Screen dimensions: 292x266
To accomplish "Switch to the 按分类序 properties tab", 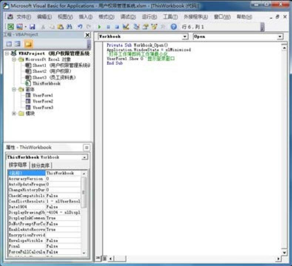I will coord(40,165).
